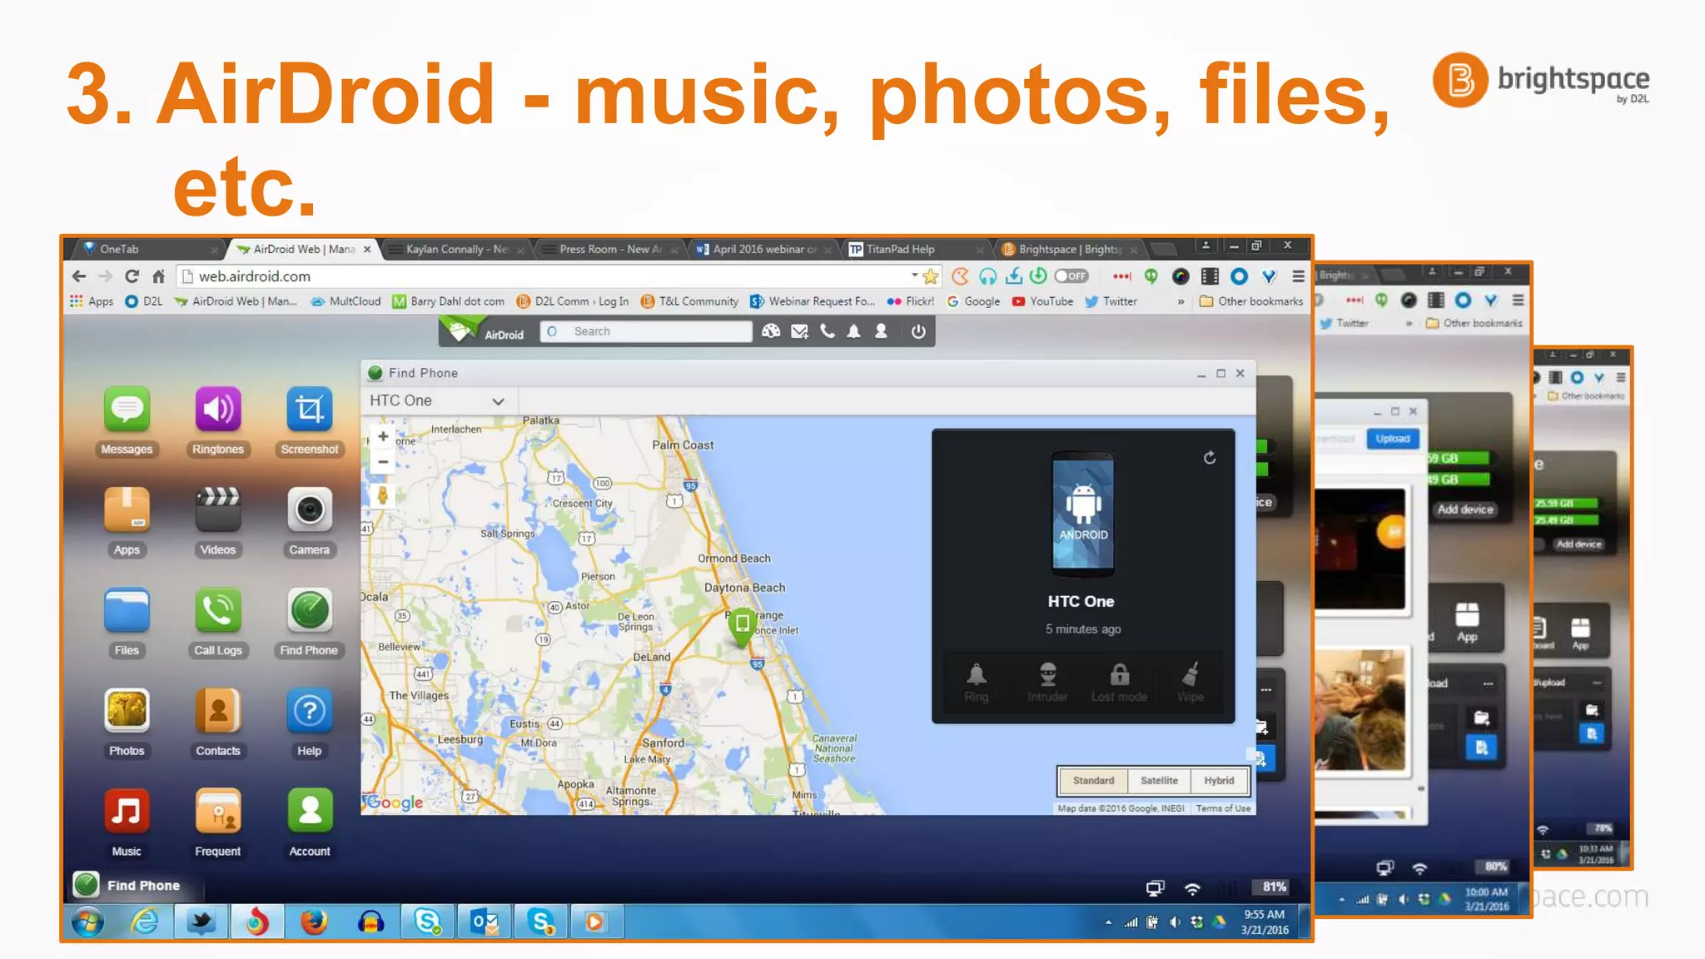Select the Hybrid map view

(x=1219, y=781)
